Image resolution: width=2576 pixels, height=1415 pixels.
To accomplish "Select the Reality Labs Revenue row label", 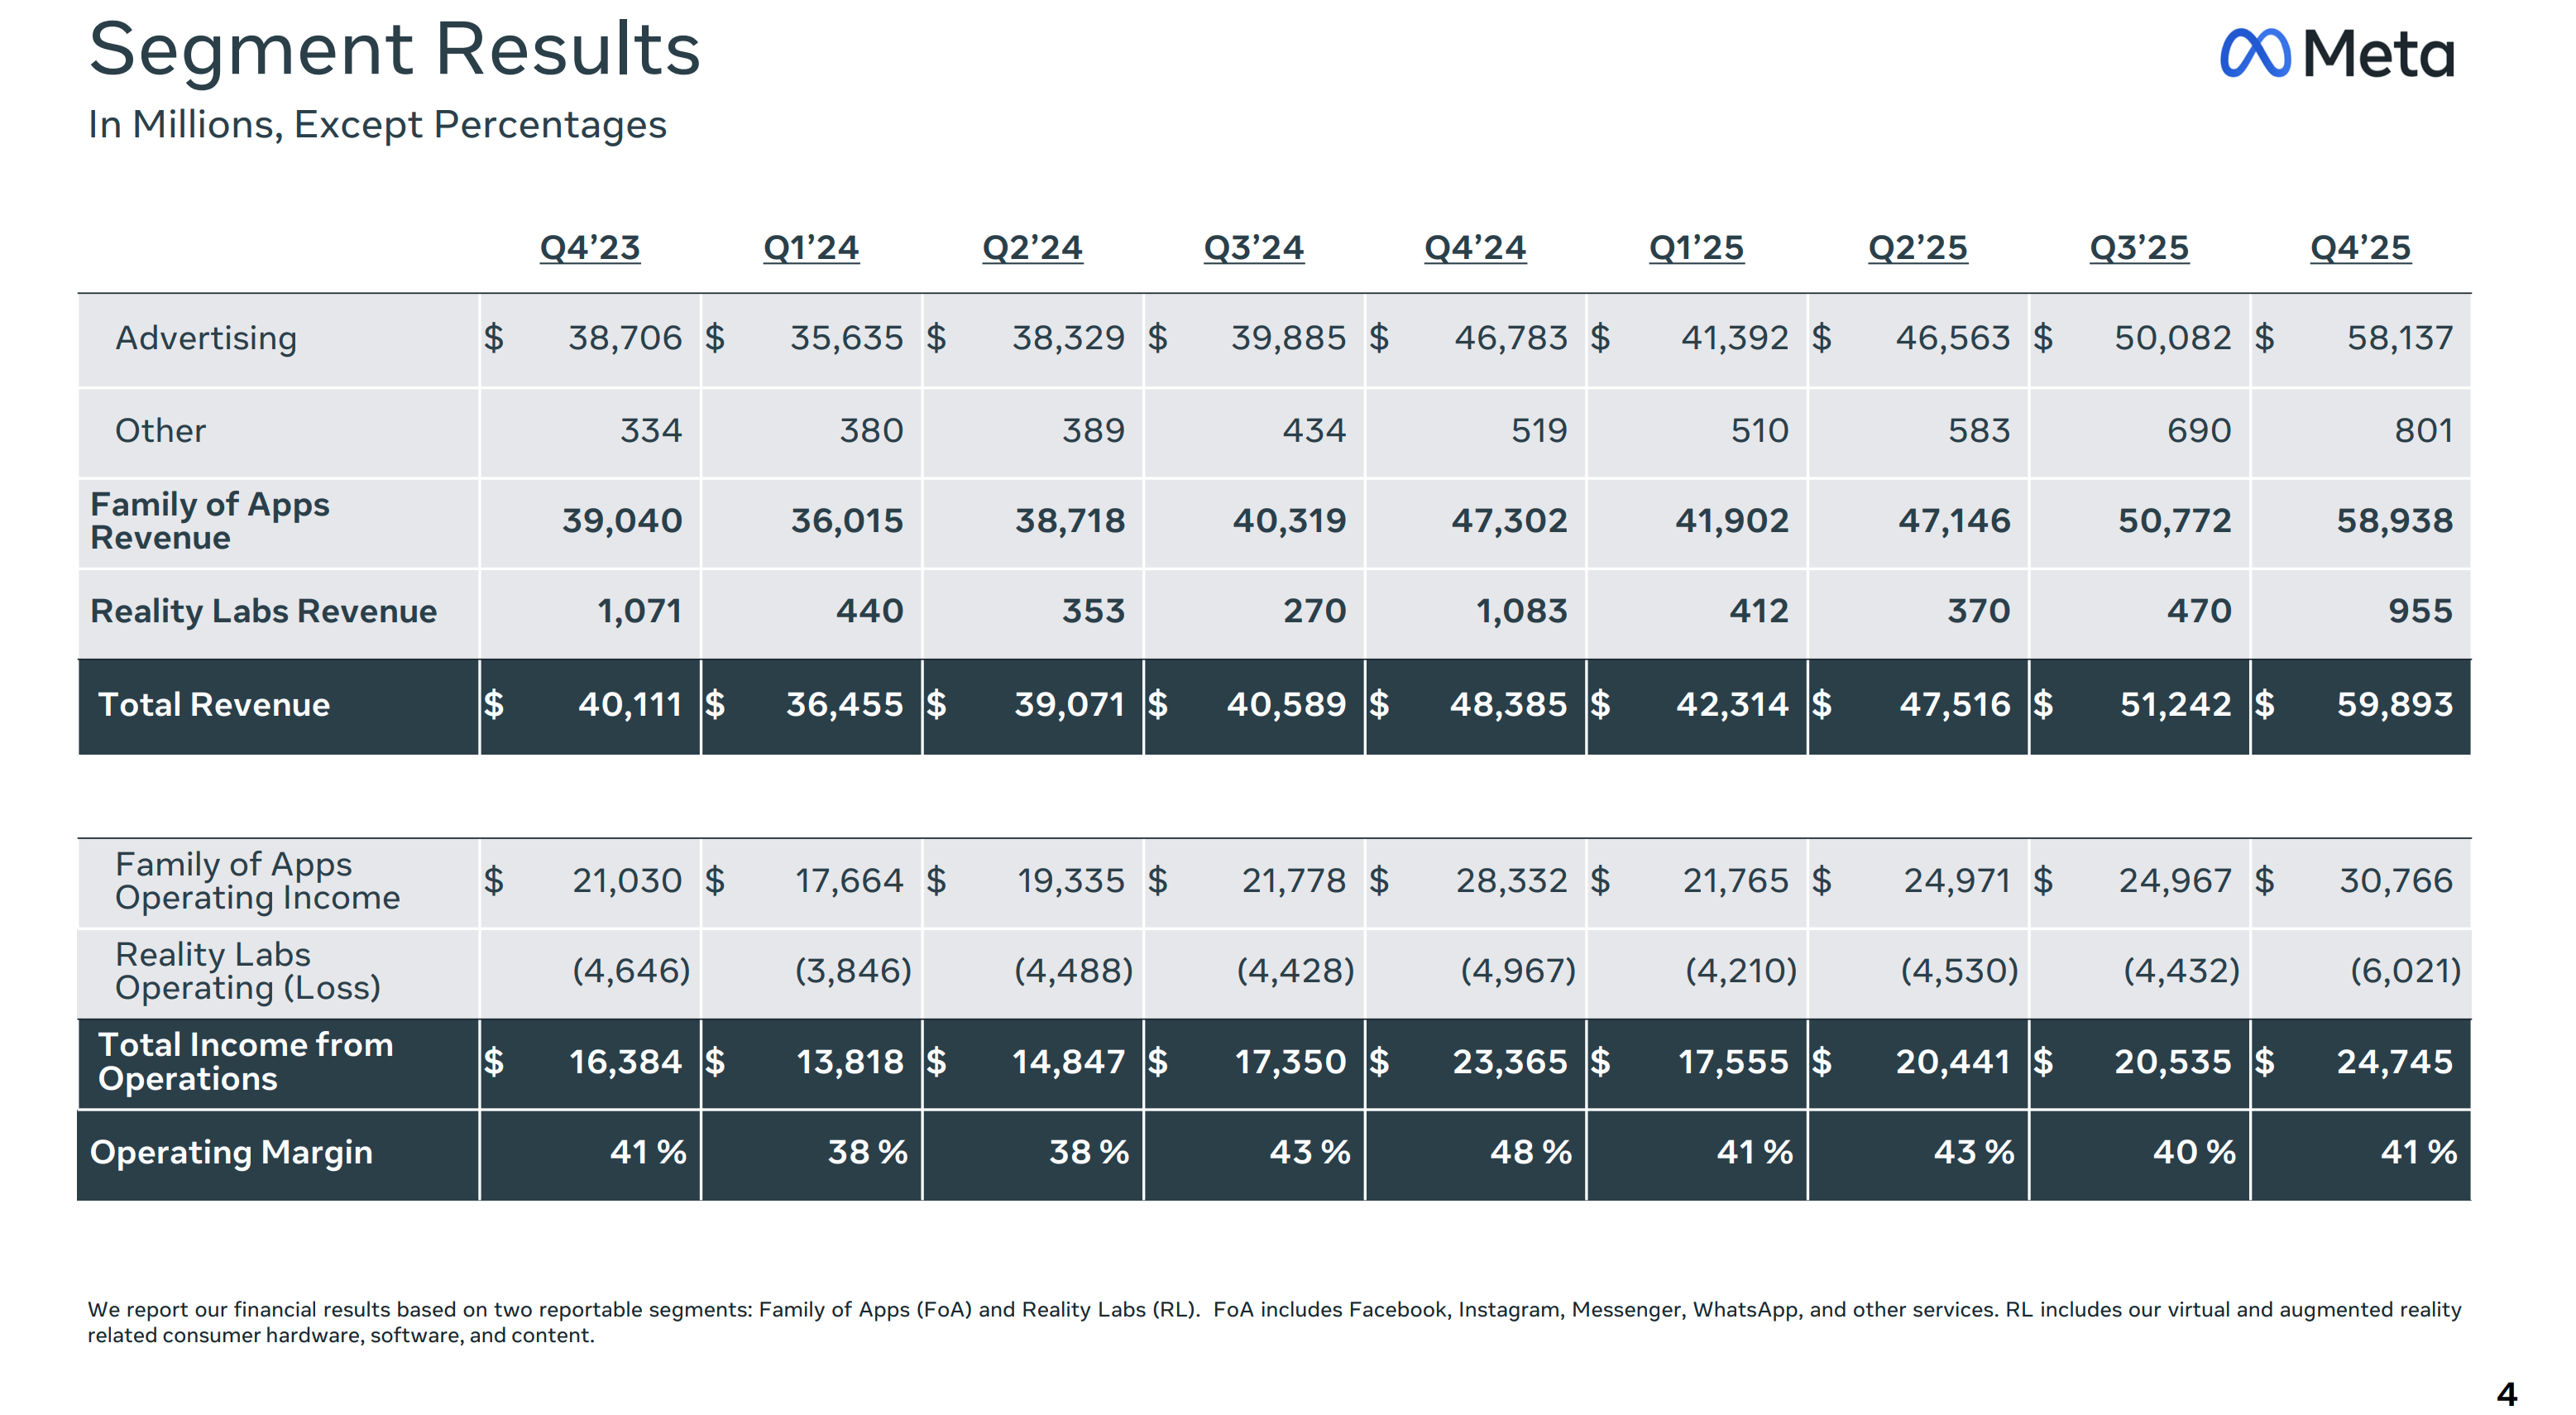I will click(263, 611).
